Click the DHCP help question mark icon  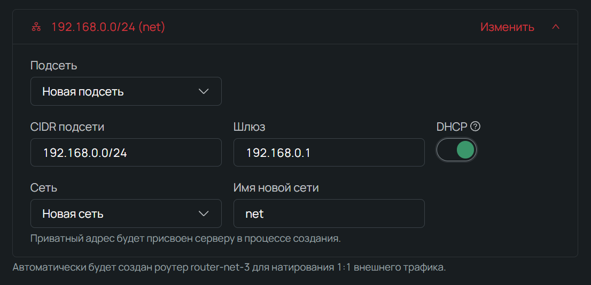(476, 126)
